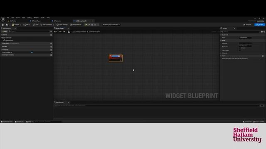
Task: Click the Find toolbar button
Action: (36, 25)
